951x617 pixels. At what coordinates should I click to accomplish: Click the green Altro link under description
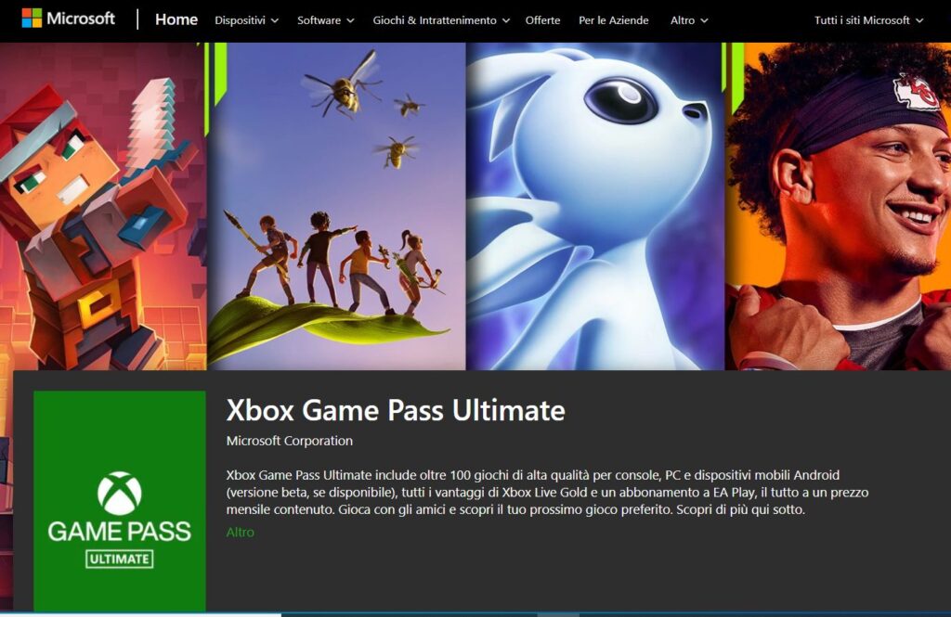pos(241,533)
